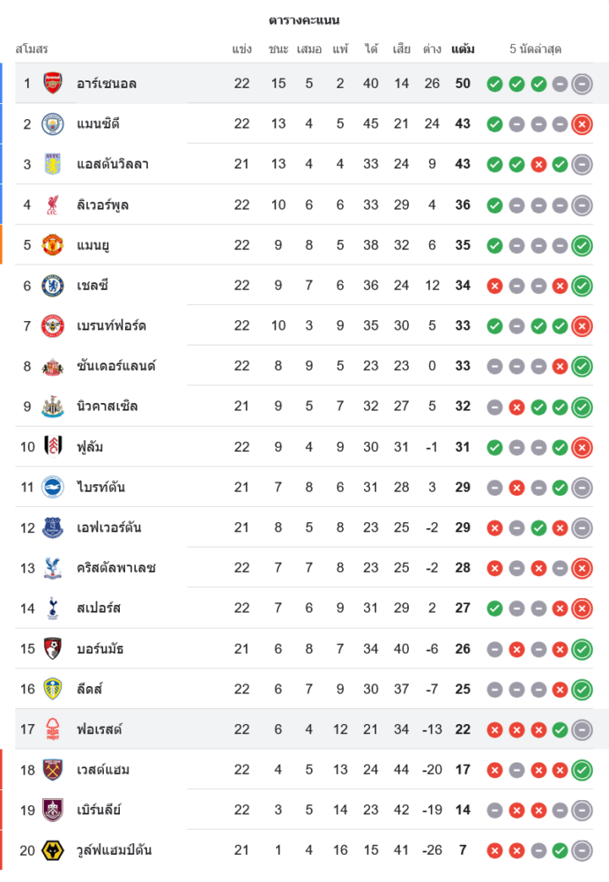Click the Manchester City crest icon
This screenshot has width=609, height=882.
click(x=53, y=123)
